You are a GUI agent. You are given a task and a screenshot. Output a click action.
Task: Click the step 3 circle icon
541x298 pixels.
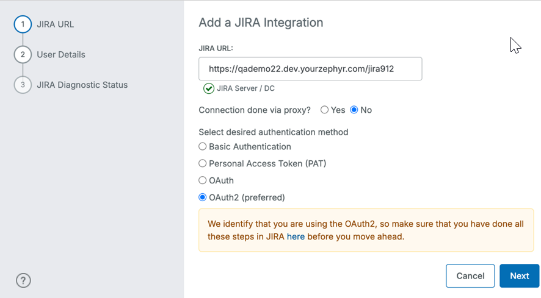pos(23,85)
